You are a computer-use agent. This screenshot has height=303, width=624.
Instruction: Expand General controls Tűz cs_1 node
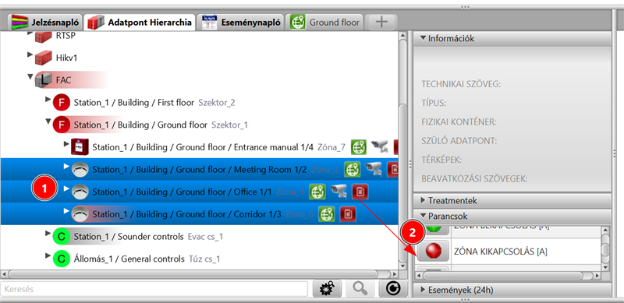click(48, 255)
